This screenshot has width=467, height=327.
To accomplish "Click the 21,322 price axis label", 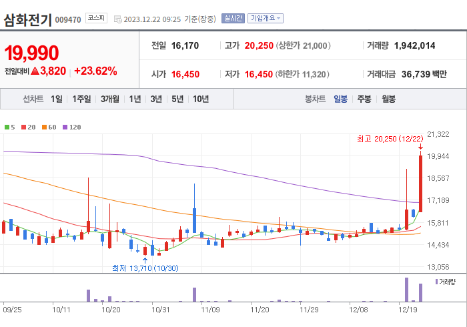I will (438, 134).
